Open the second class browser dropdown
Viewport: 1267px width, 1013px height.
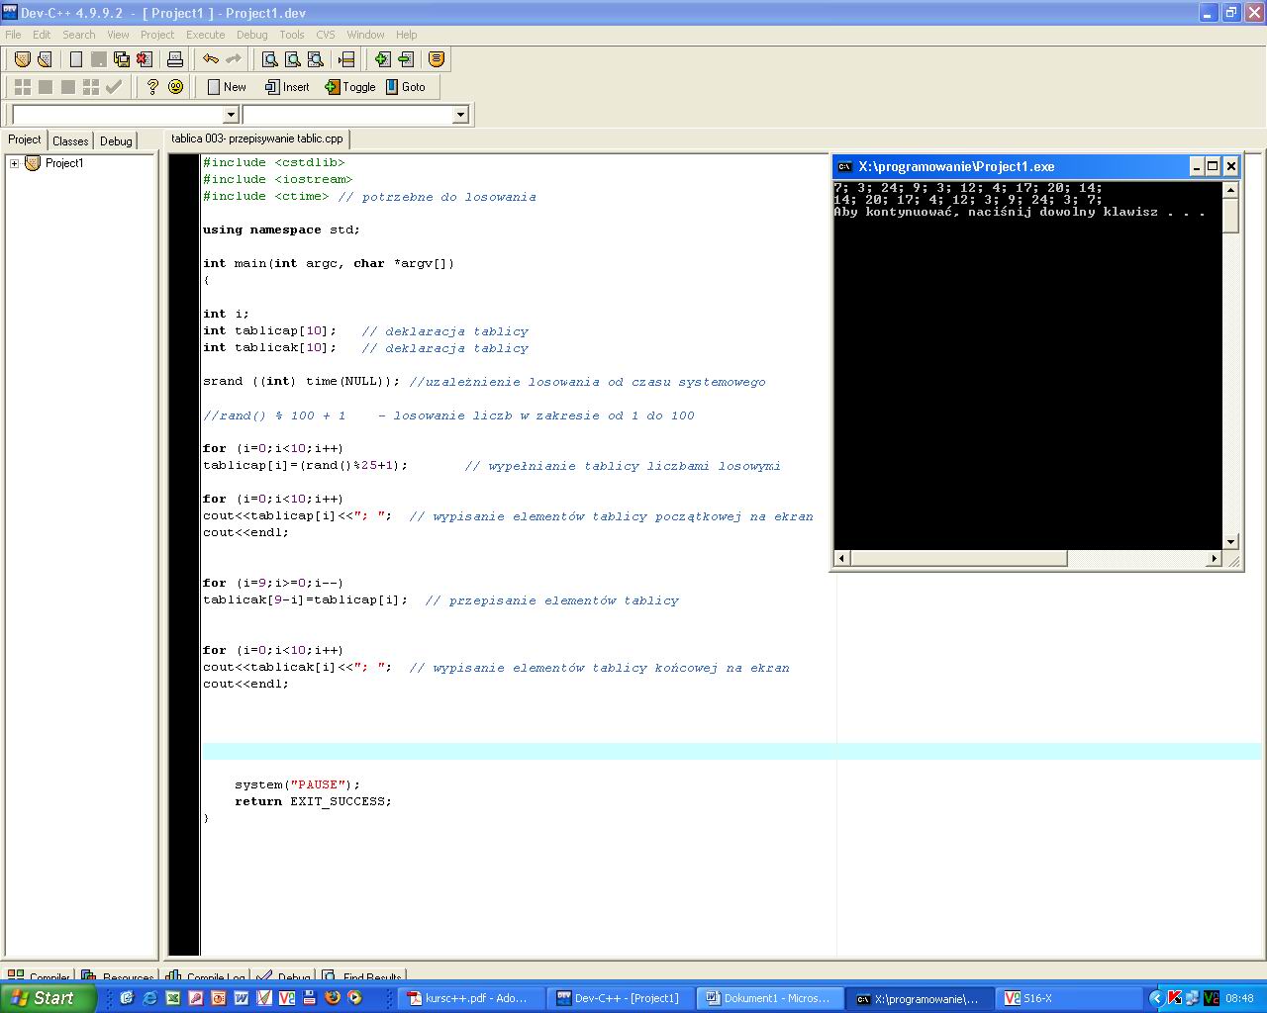coord(460,115)
